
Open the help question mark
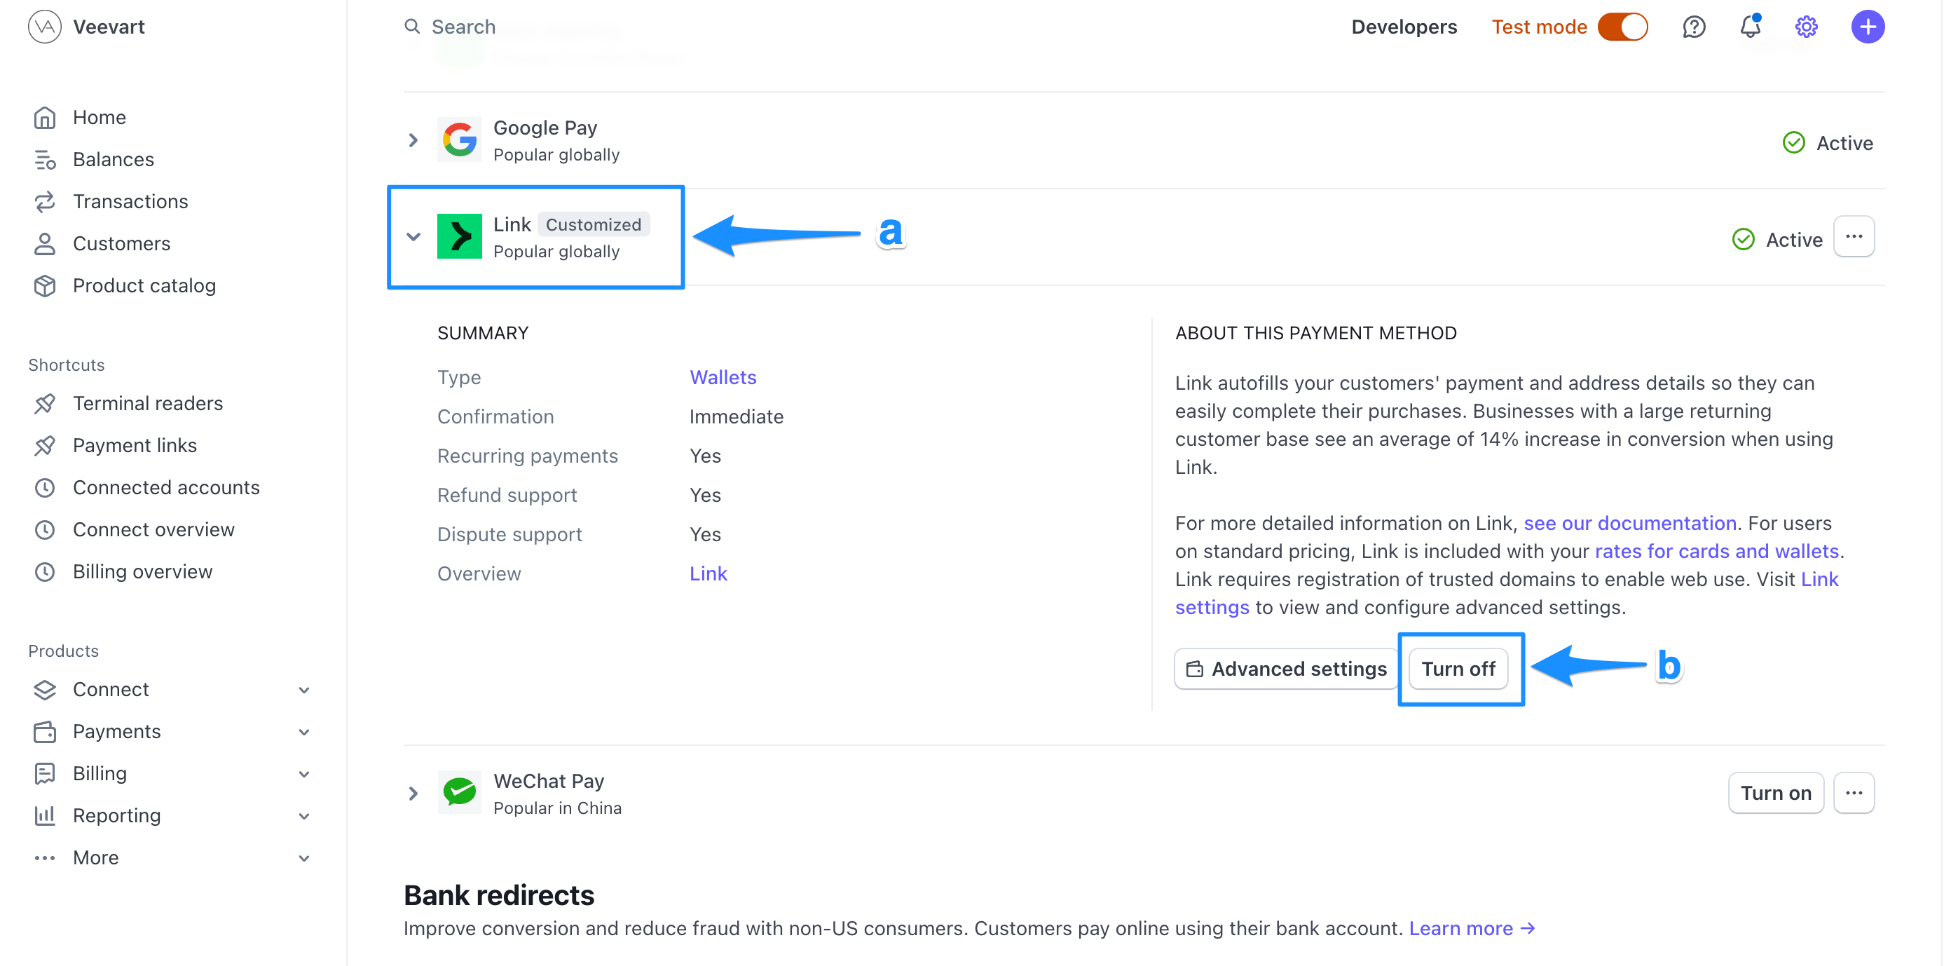coord(1694,27)
